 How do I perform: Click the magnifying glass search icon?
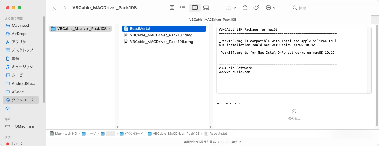pos(295,8)
